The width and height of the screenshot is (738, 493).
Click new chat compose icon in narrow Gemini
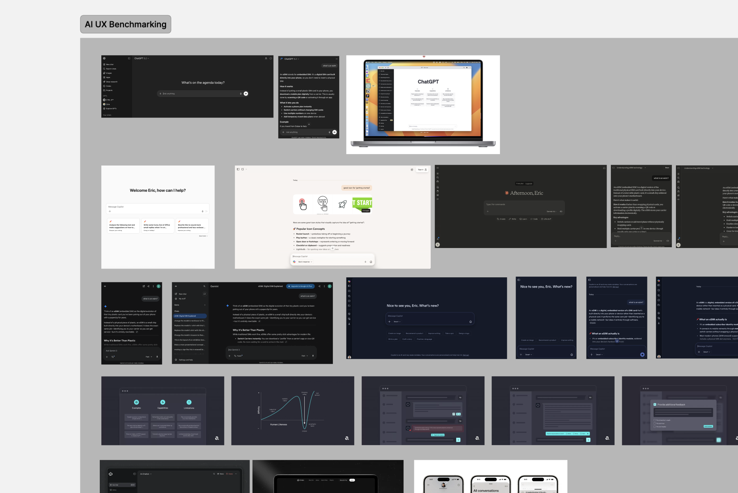(x=144, y=286)
